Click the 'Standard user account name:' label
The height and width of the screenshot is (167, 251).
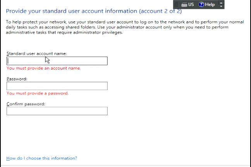point(37,54)
